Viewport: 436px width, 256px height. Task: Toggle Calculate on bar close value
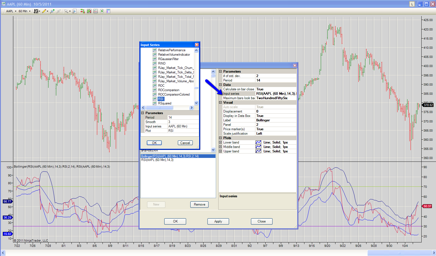[x=276, y=89]
